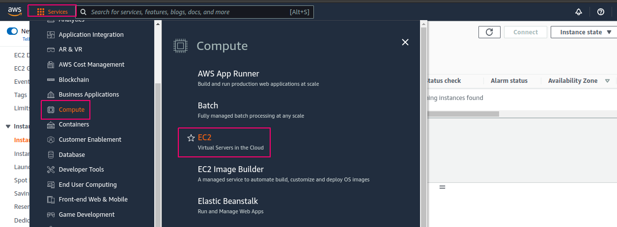Open the notifications bell
617x227 pixels.
pos(579,12)
